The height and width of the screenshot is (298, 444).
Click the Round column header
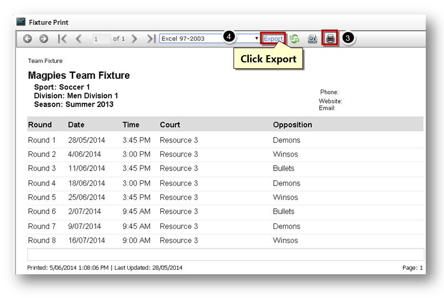coord(40,125)
